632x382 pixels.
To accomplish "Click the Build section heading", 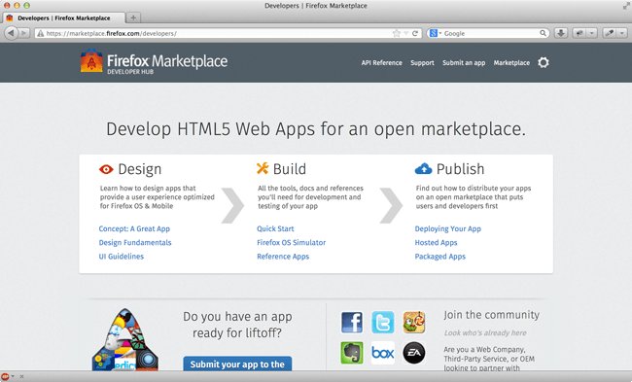I will point(290,169).
